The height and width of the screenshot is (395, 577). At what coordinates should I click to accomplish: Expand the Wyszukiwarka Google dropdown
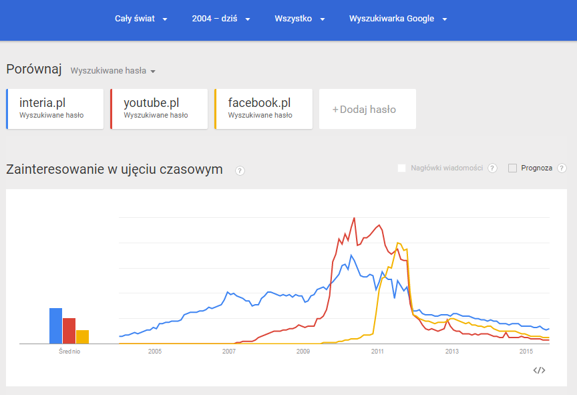coord(397,19)
